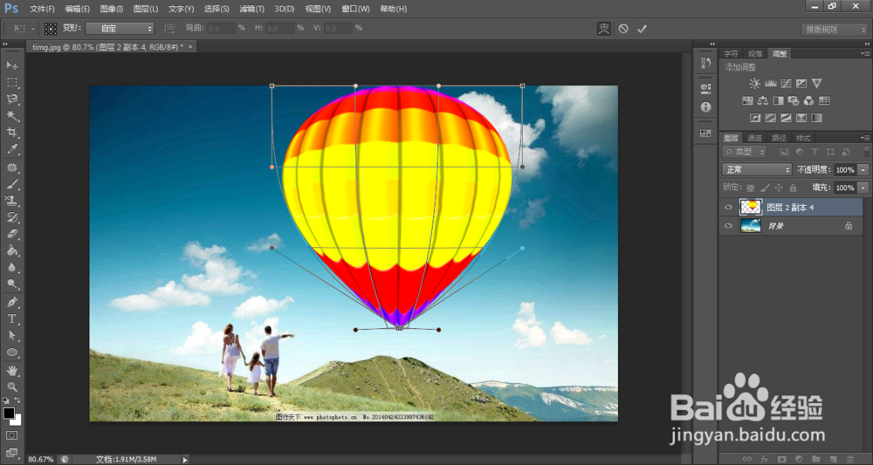Open the Adjustments panel flyout menu
The width and height of the screenshot is (873, 465).
[865, 53]
